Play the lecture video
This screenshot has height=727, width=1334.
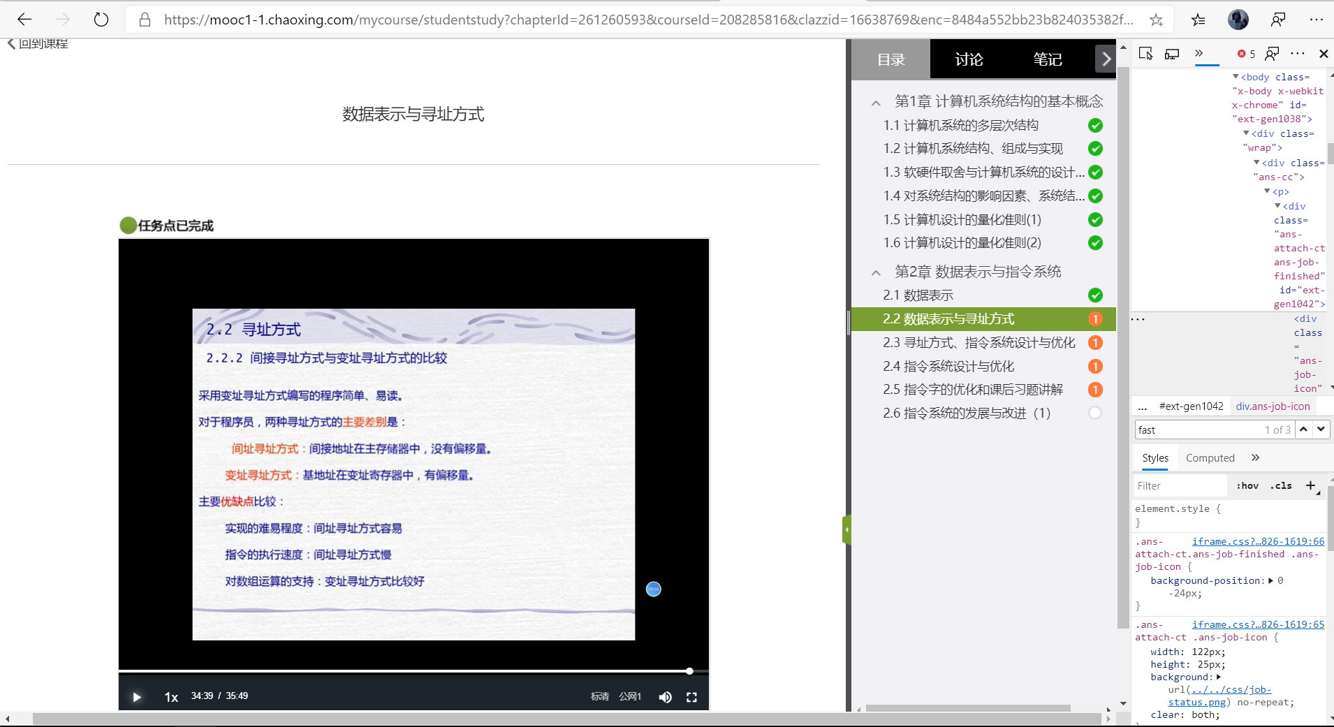tap(137, 697)
